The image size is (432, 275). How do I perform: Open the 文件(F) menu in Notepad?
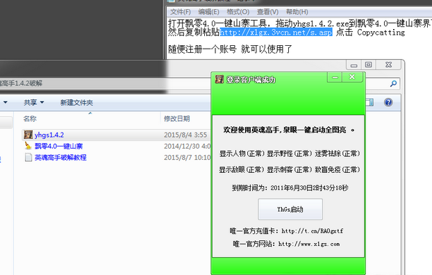point(181,12)
